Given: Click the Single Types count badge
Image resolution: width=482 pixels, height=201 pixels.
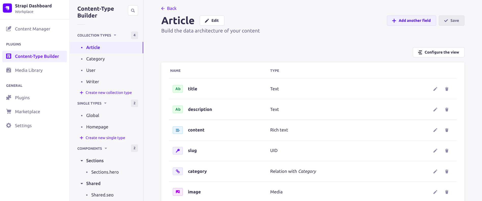Looking at the screenshot, I should coord(135,103).
